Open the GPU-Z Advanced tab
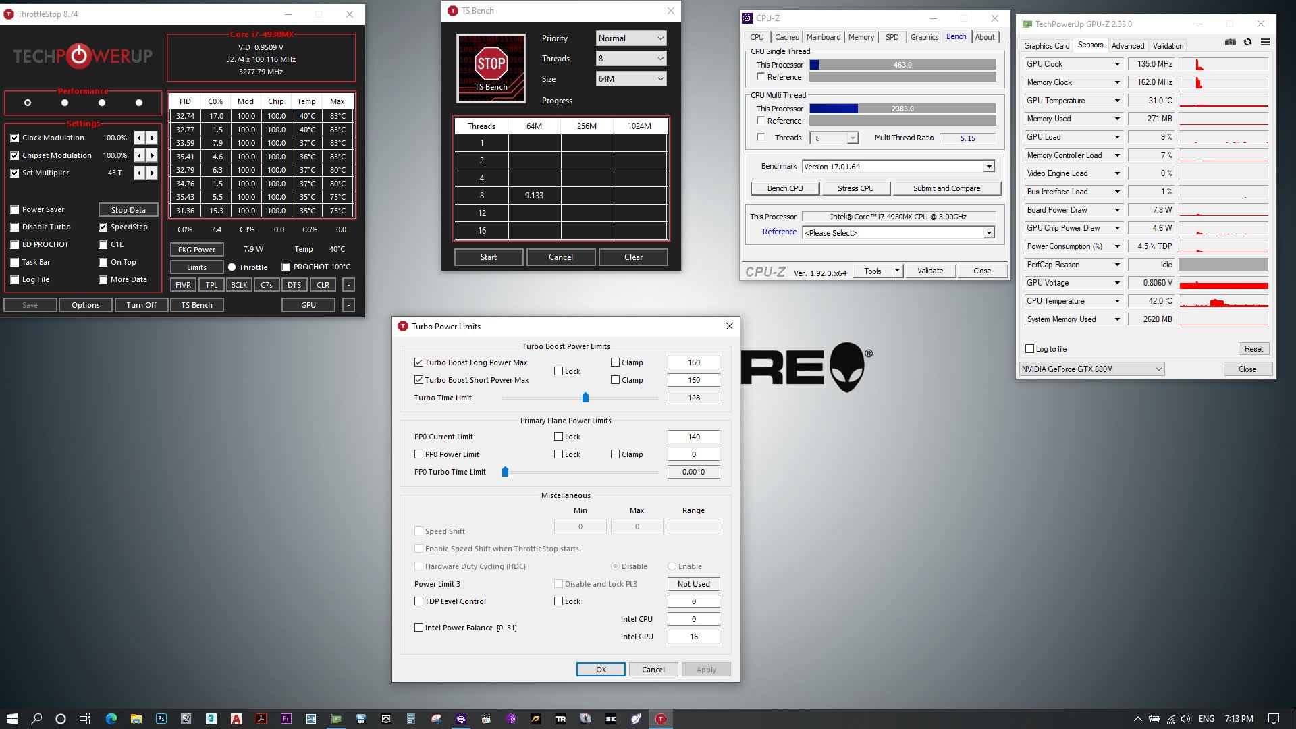 1128,46
